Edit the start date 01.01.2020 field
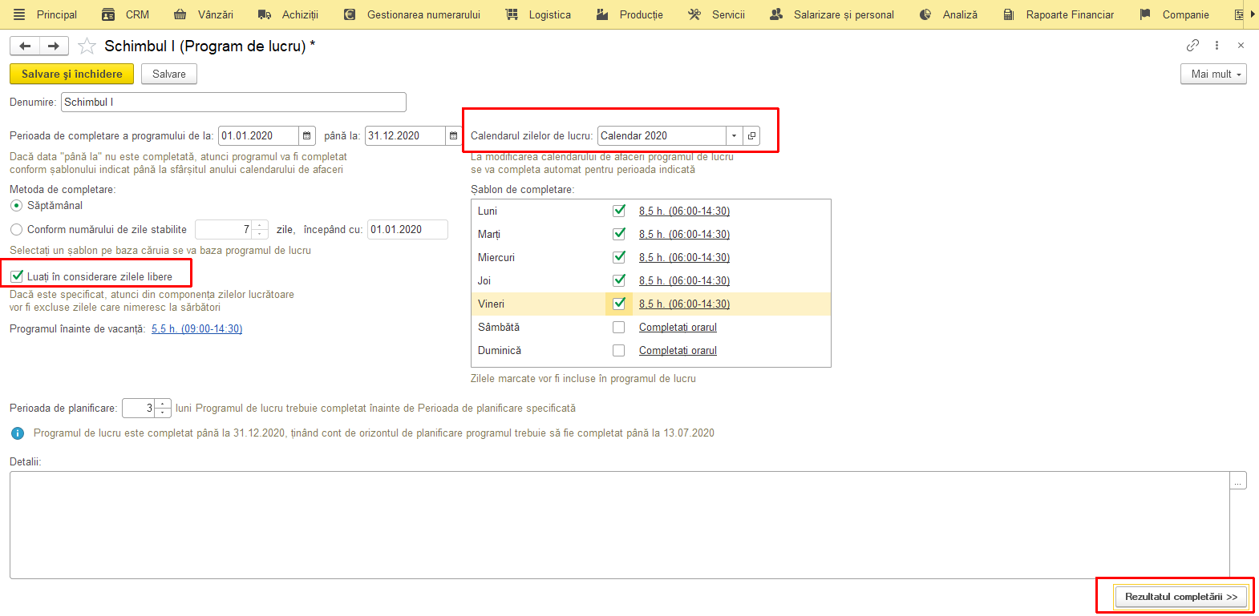 coord(258,135)
